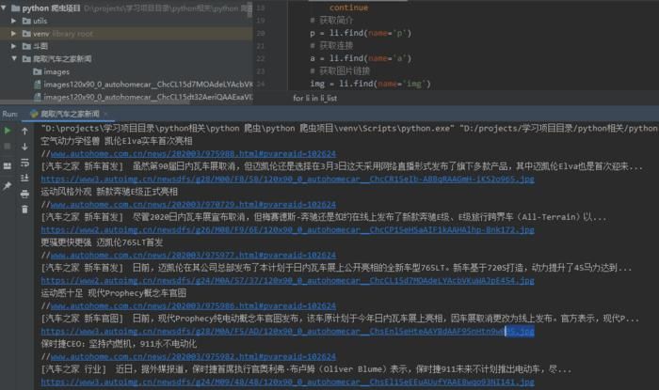Open the autohome news link 975986.html

tap(193, 305)
